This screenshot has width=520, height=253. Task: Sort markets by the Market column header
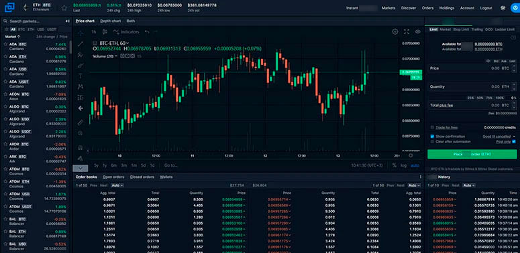click(13, 37)
